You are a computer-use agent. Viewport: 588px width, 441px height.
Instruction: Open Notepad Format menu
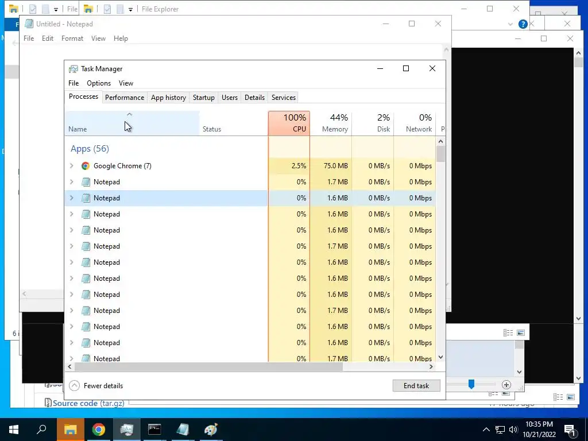pyautogui.click(x=72, y=38)
